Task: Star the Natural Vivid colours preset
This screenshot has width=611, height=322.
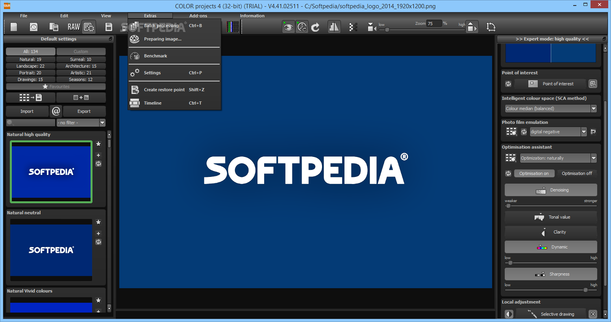Action: coord(98,300)
